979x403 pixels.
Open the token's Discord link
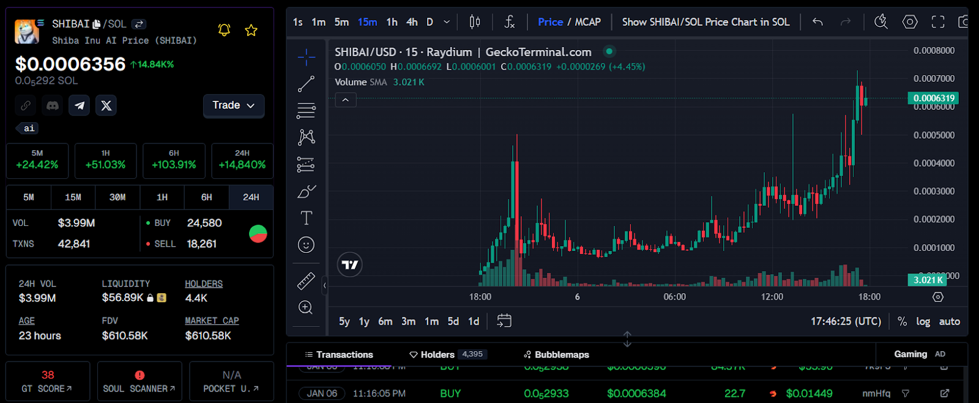pos(53,106)
